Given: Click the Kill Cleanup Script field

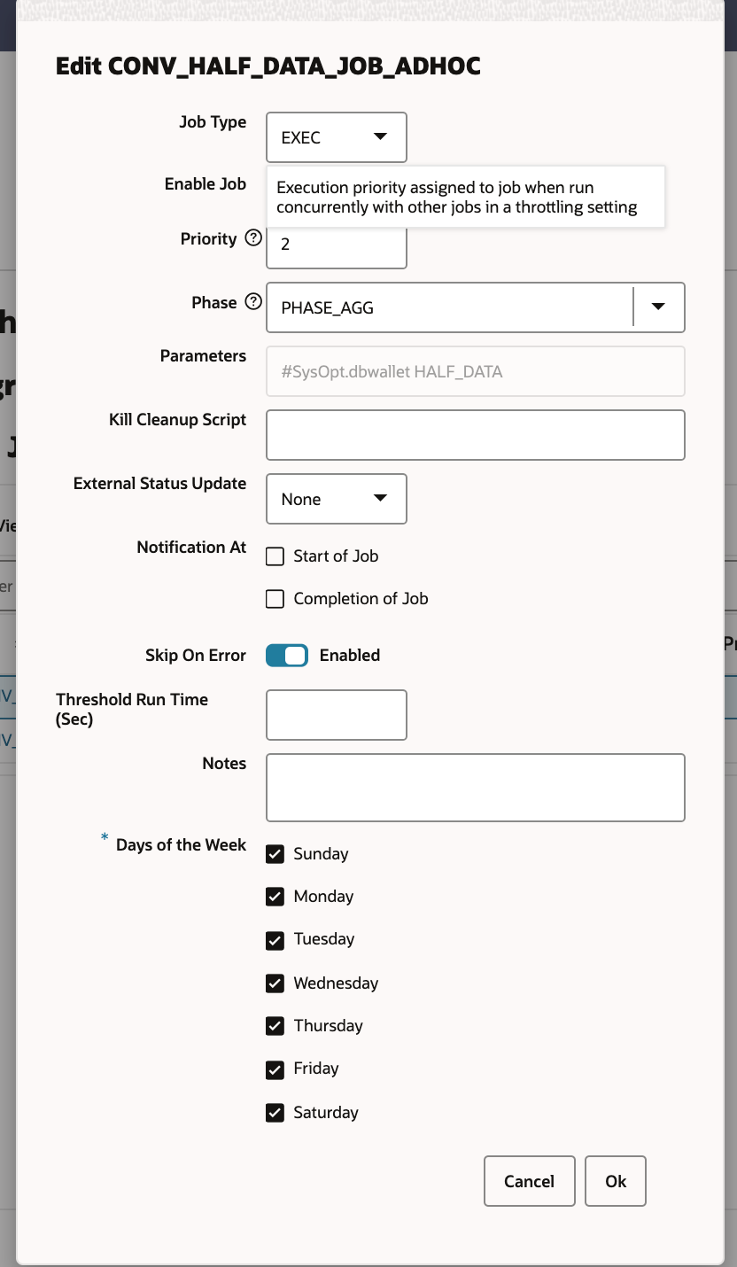Looking at the screenshot, I should (476, 435).
